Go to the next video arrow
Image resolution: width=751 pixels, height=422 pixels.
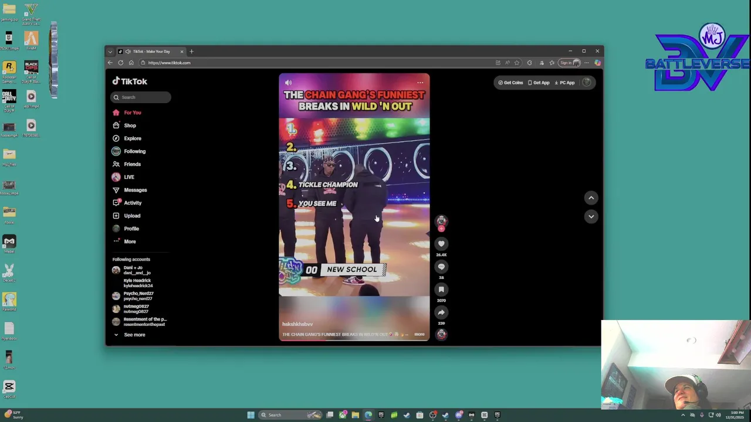(591, 217)
